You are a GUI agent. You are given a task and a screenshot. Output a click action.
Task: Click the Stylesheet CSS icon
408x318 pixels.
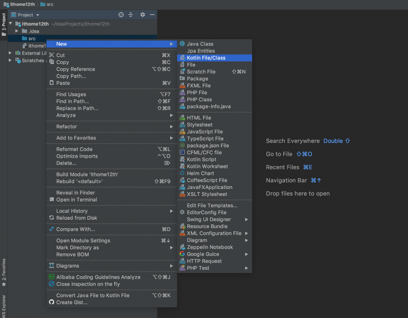coord(182,125)
